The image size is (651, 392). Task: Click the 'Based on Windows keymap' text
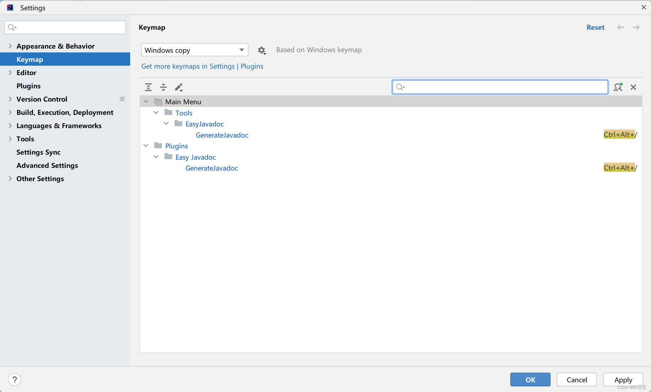tap(319, 50)
